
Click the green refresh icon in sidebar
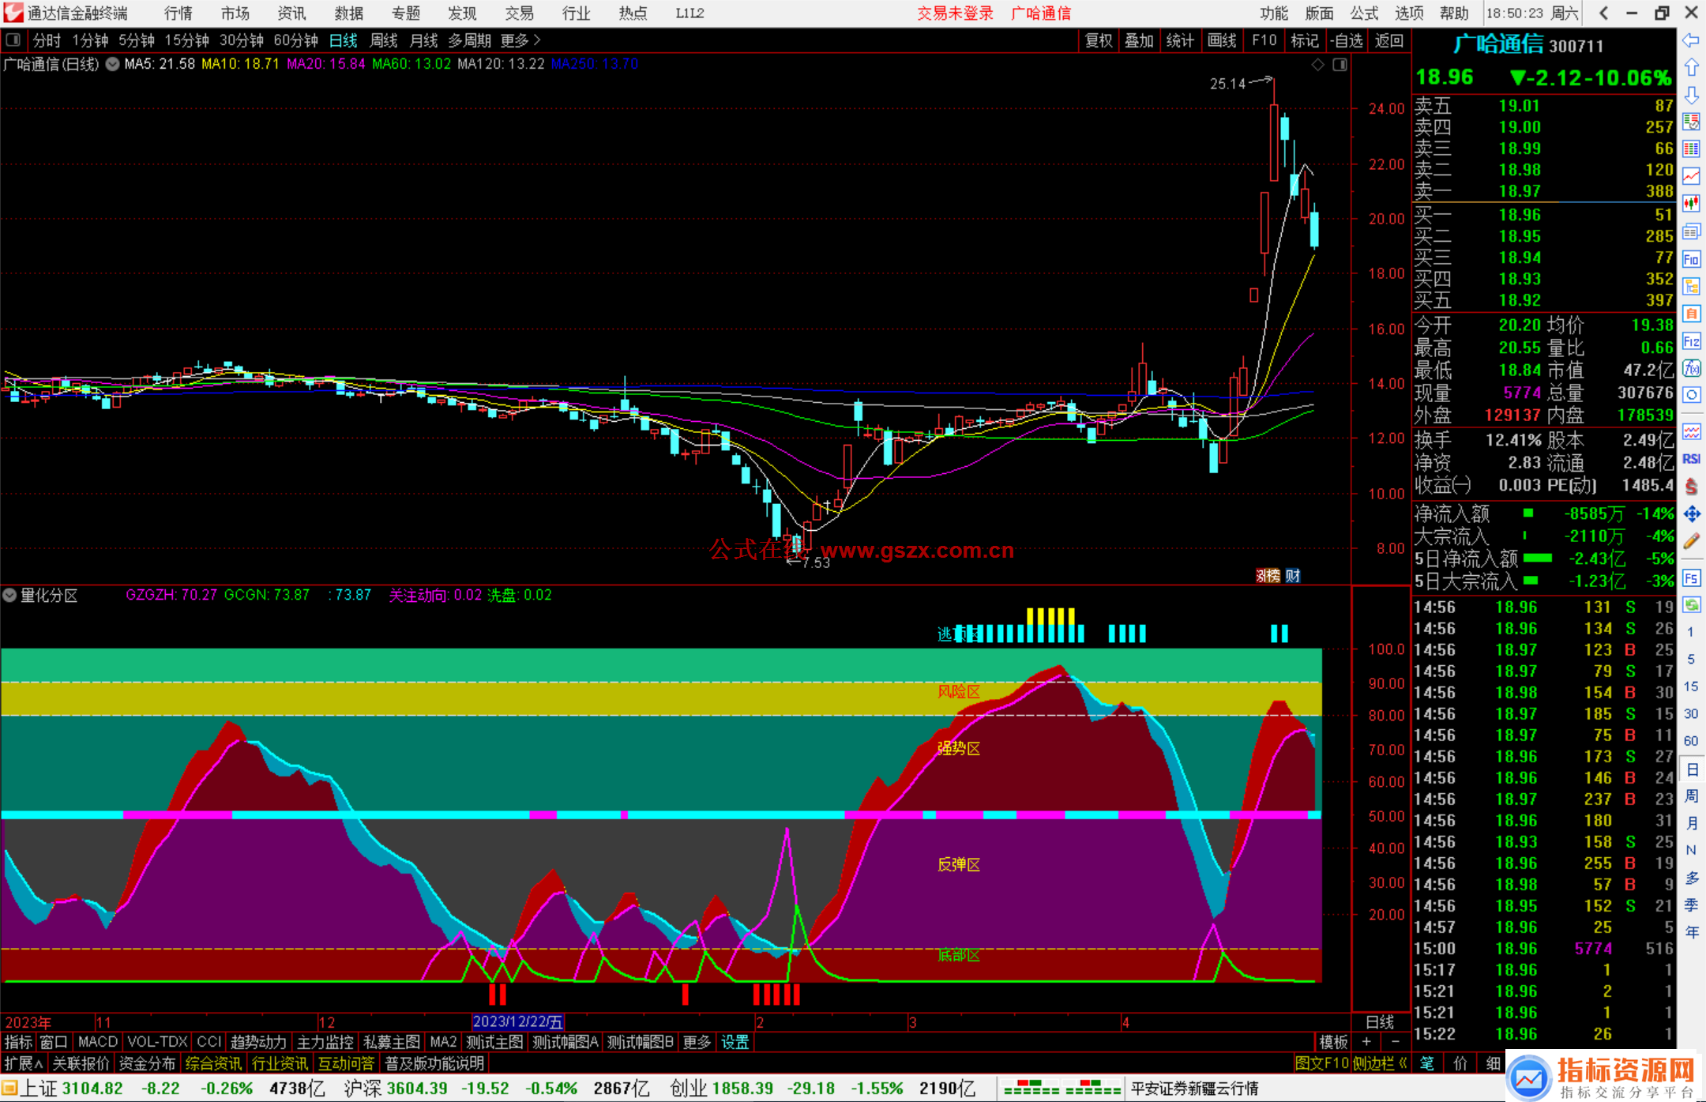coord(1691,605)
